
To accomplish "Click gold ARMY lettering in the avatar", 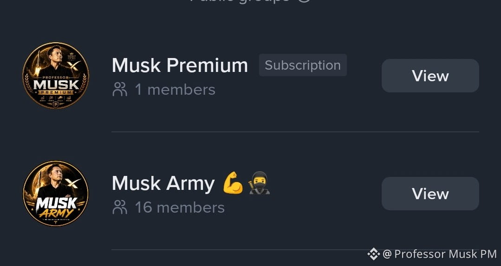I will point(56,214).
